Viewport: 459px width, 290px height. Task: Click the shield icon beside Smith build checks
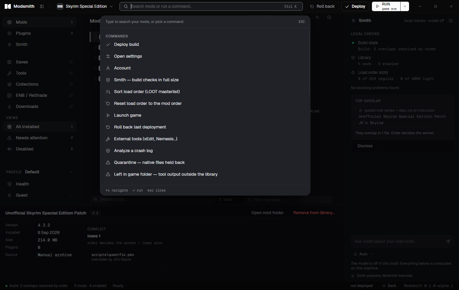108,80
